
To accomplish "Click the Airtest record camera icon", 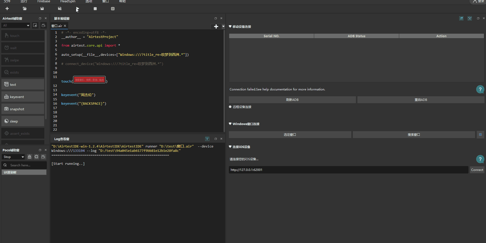I will (x=44, y=25).
